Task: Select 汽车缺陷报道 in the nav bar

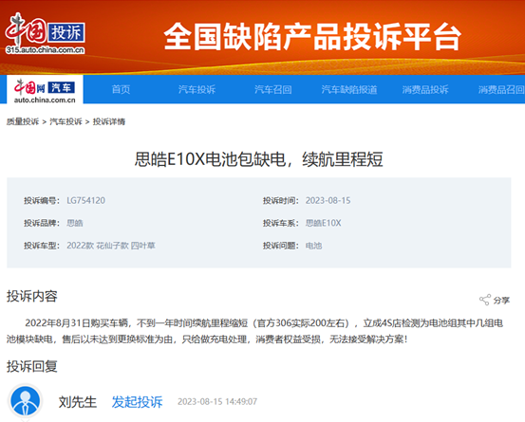Action: (x=349, y=90)
